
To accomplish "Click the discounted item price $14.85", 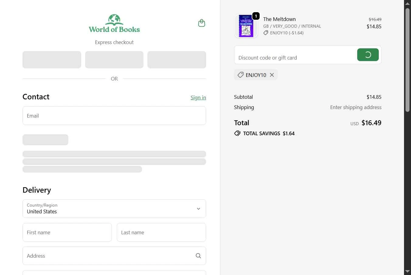I will pyautogui.click(x=374, y=26).
